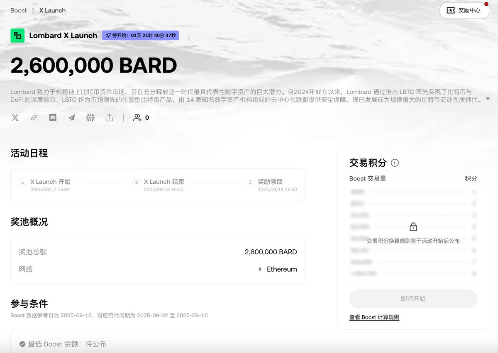Click the 奖池概况 heading
The width and height of the screenshot is (498, 353).
coord(29,222)
